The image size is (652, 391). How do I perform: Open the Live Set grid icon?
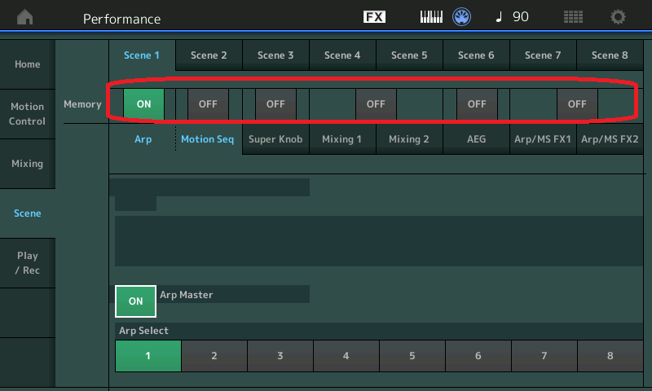click(x=573, y=17)
